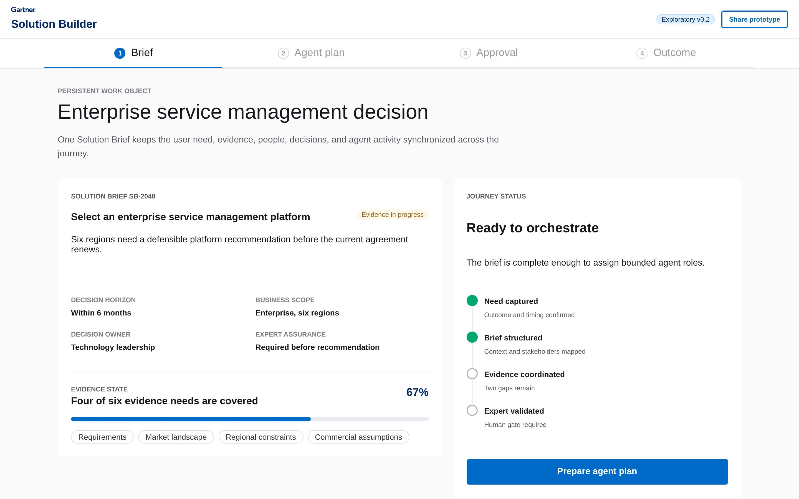799x499 pixels.
Task: Click the 'Two gaps remain' note
Action: [509, 388]
